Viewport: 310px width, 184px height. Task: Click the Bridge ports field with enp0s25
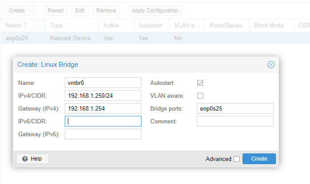(235, 108)
